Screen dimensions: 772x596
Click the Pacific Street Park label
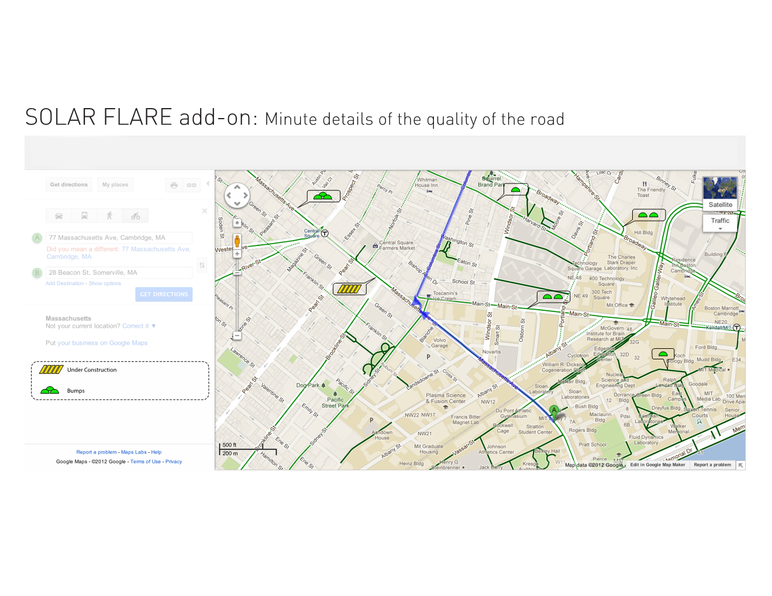[335, 403]
